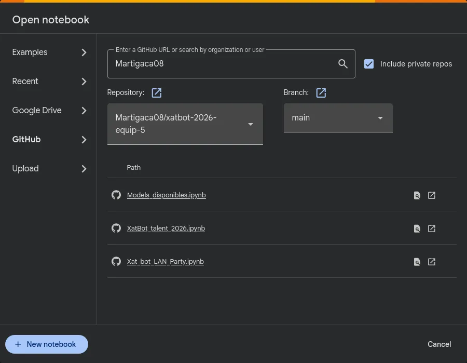This screenshot has height=363, width=467.
Task: Expand the Repository dropdown
Action: [x=185, y=124]
